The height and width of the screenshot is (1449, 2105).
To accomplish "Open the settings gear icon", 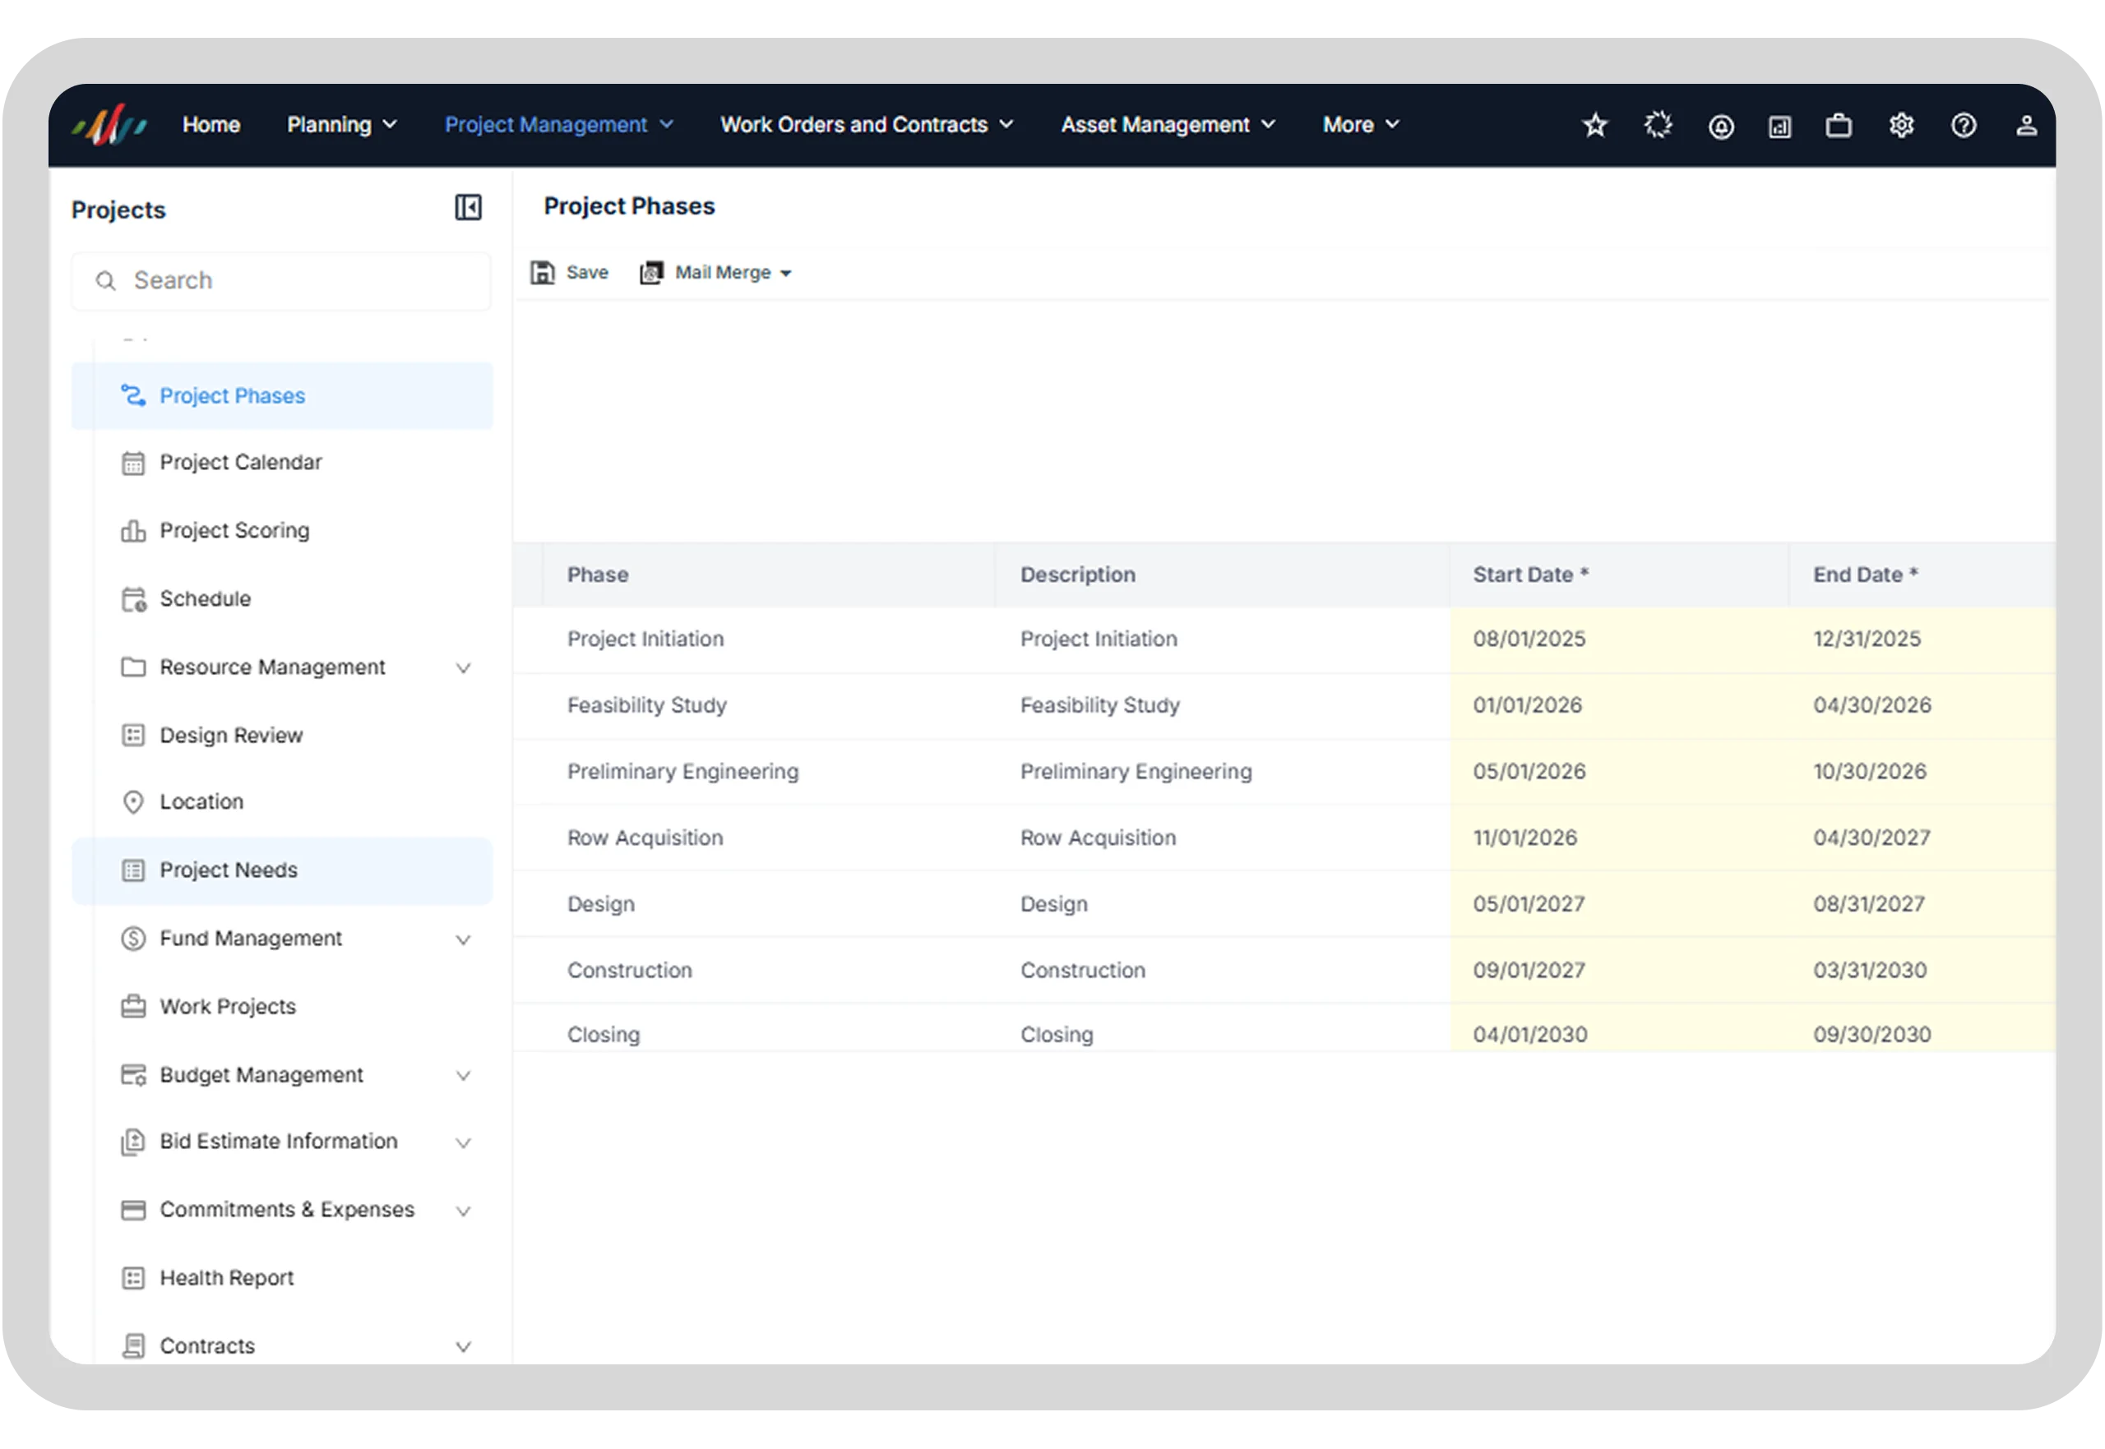I will (1901, 125).
